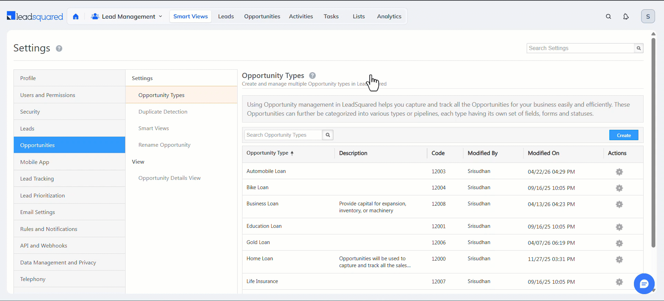
Task: Open the global search magnifier icon
Action: 608,17
